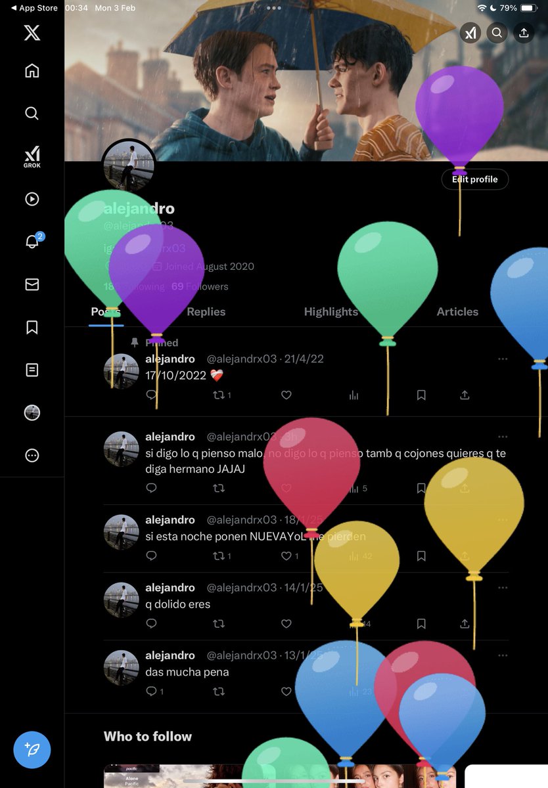Open Notifications bell with 2 badge
Viewport: 548px width, 788px height.
(33, 241)
